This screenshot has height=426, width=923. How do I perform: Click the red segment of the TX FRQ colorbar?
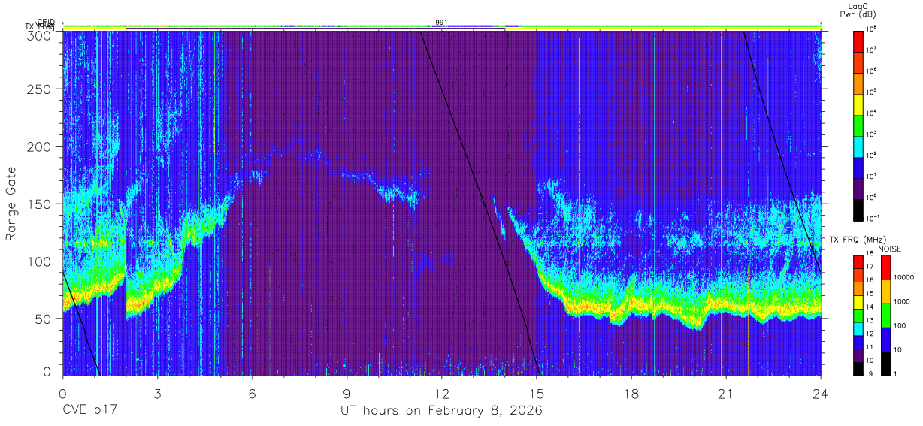click(858, 261)
